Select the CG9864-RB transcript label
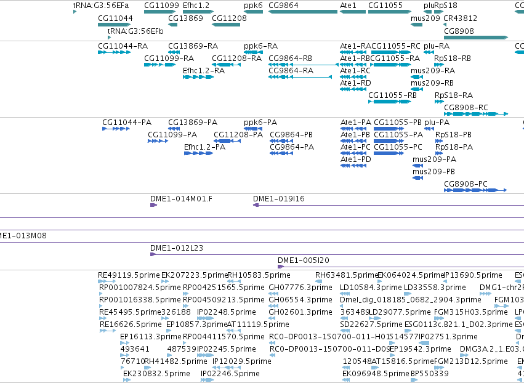Viewport: 524px width, 383px height. pyautogui.click(x=290, y=58)
